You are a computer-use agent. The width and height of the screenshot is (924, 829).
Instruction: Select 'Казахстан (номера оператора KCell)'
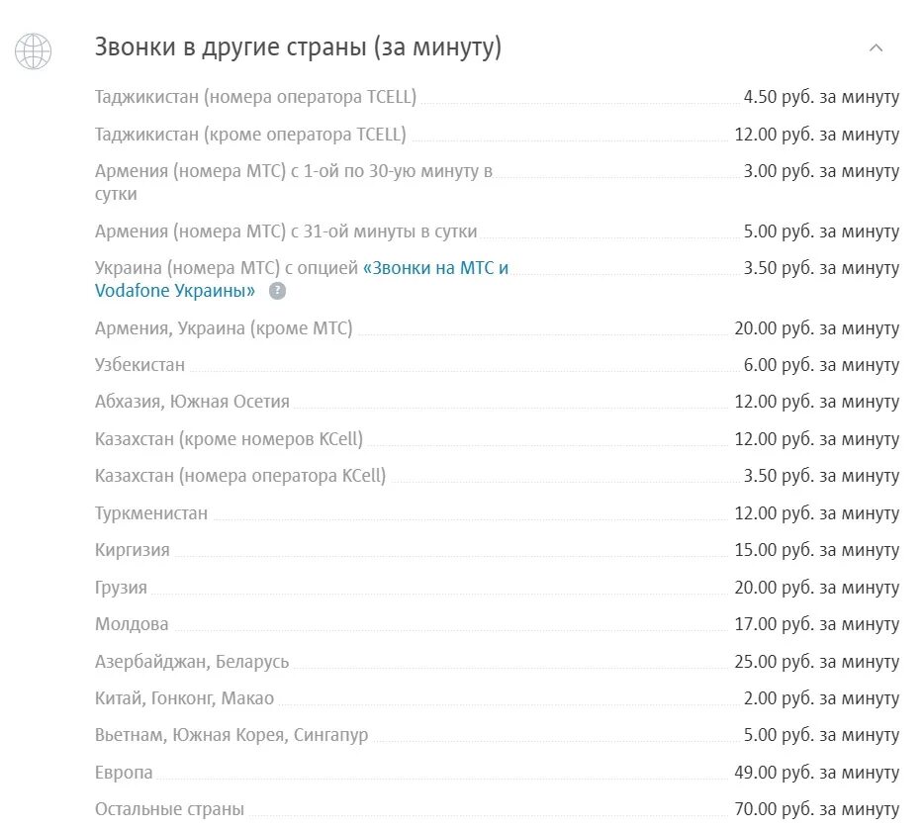pyautogui.click(x=239, y=476)
